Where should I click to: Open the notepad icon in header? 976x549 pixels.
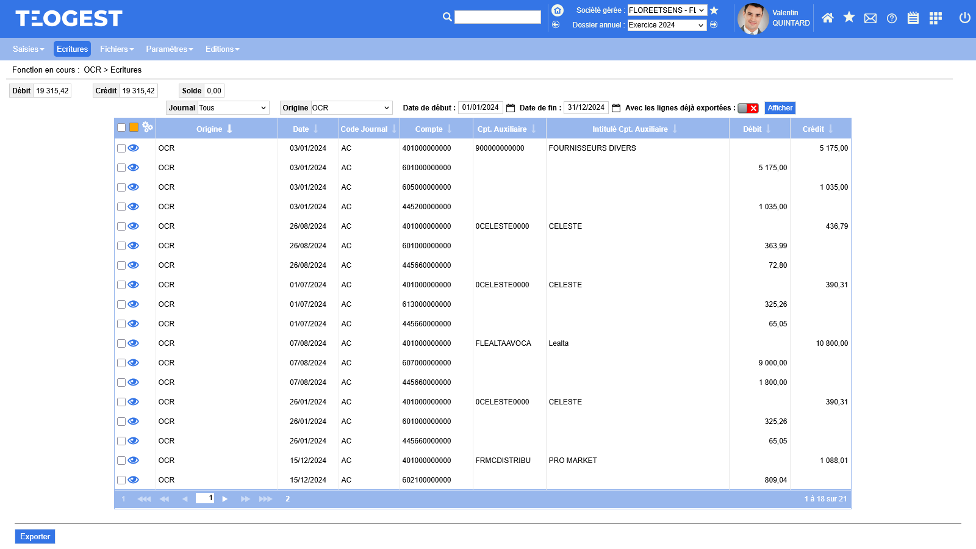pyautogui.click(x=913, y=18)
